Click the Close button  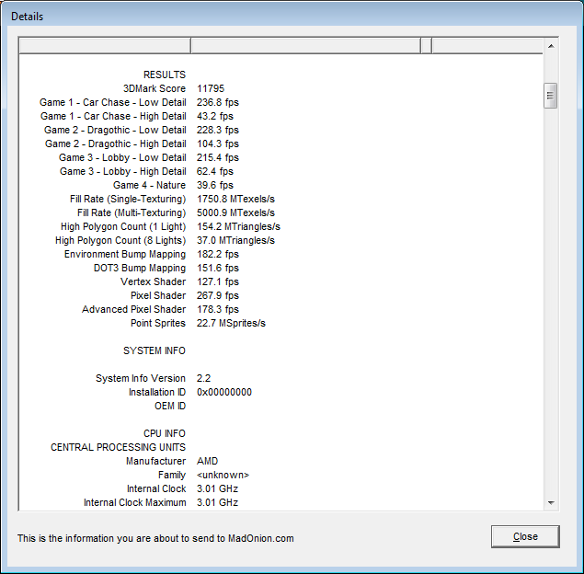pos(525,537)
